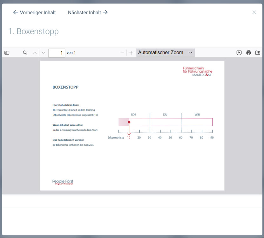Download the PDF file
The image size is (264, 238).
[258, 53]
